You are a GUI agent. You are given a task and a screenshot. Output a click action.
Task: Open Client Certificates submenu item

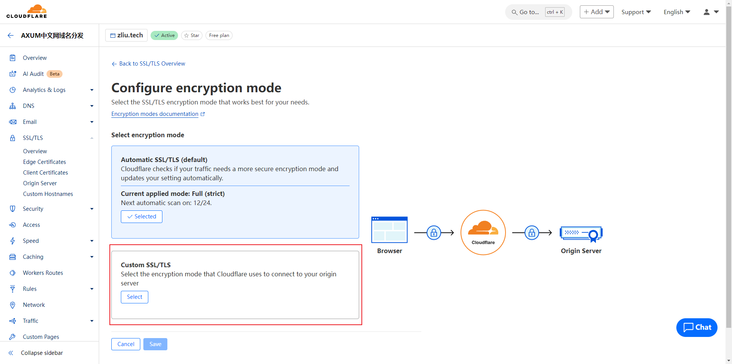[45, 173]
